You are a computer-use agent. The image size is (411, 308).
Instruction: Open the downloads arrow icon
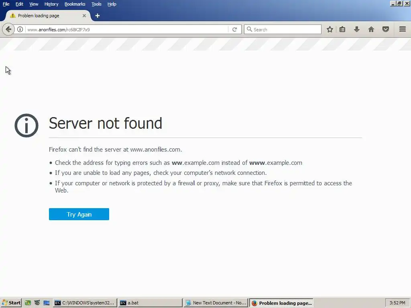357,29
